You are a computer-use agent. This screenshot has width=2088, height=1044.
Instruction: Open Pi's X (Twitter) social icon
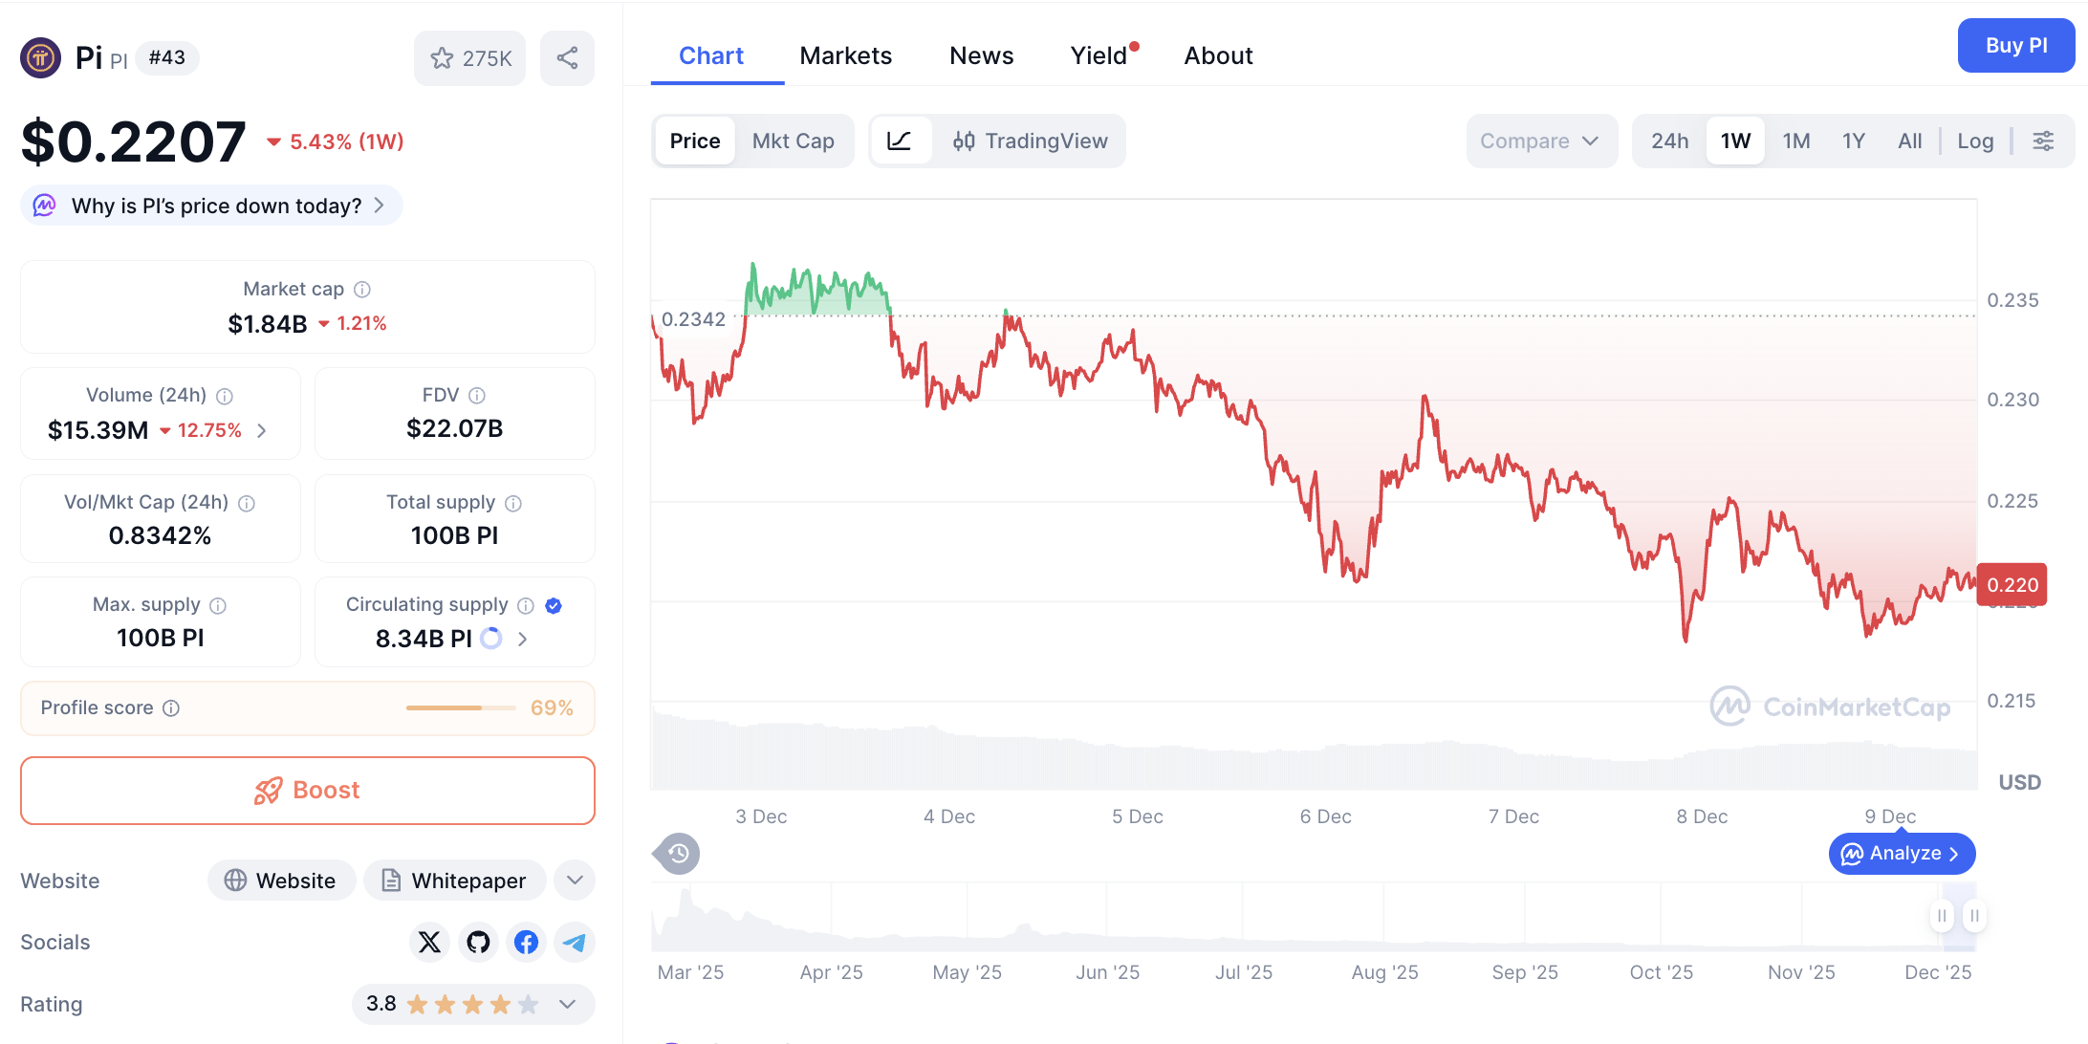[429, 942]
